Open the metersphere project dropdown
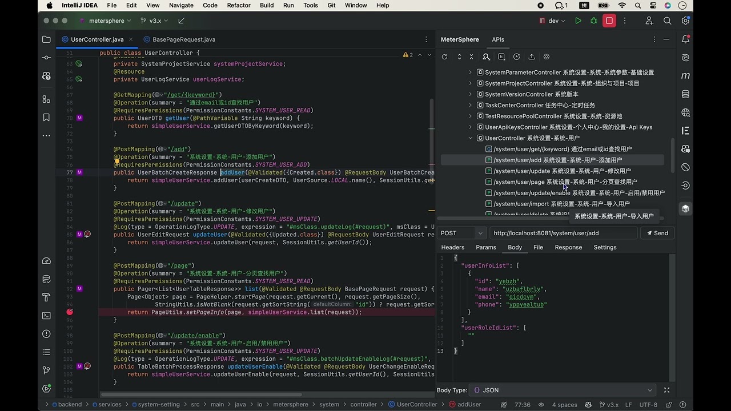 106,21
